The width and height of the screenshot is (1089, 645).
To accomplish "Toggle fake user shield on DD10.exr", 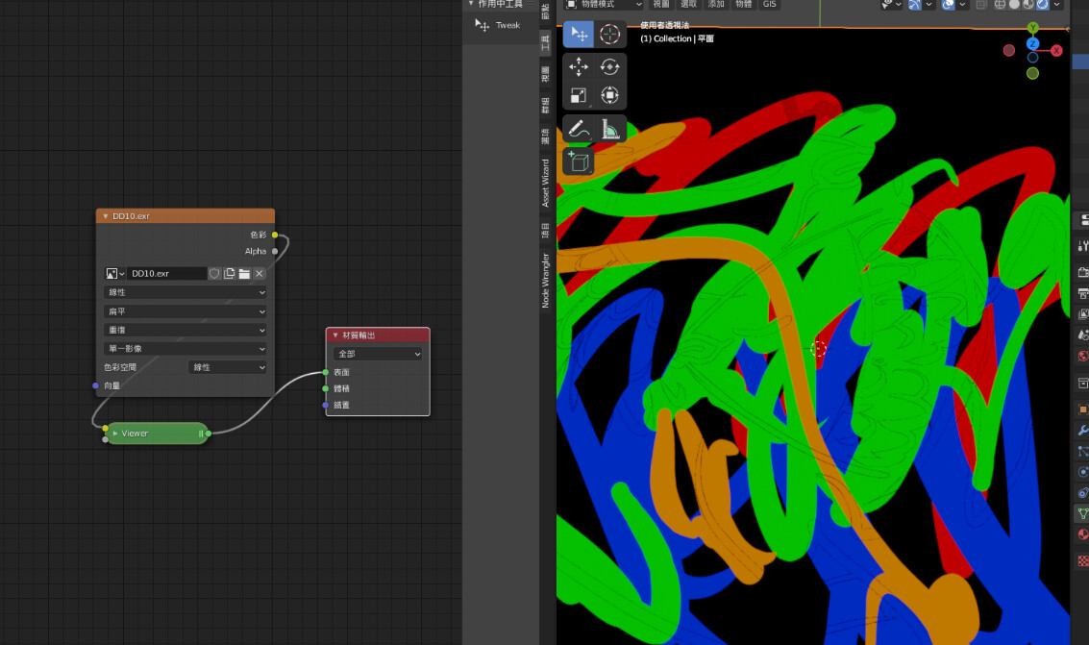I will tap(214, 274).
